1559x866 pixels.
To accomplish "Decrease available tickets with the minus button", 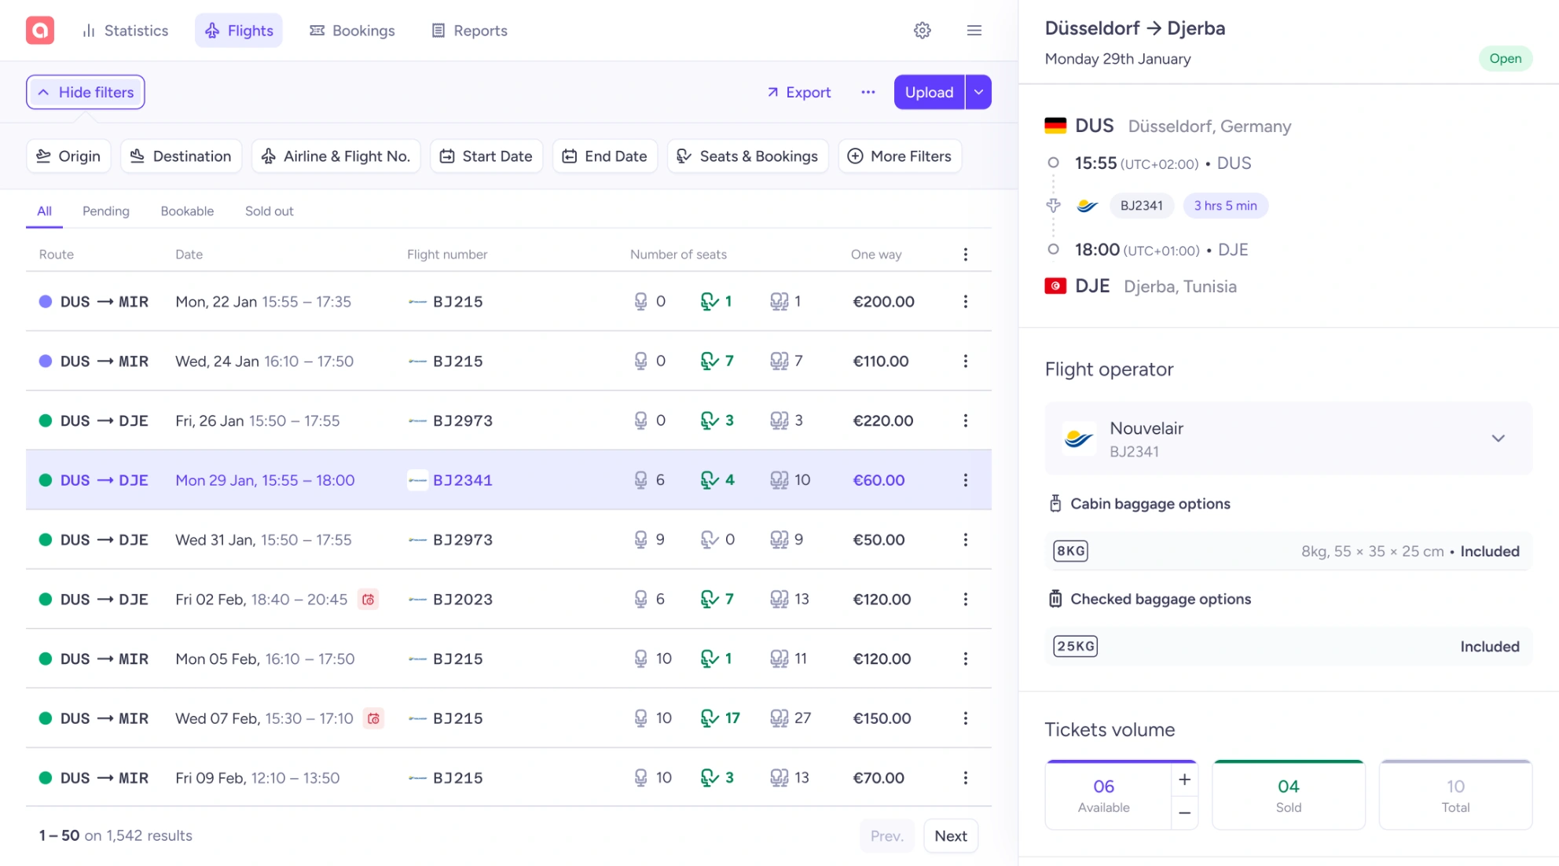I will pos(1184,813).
